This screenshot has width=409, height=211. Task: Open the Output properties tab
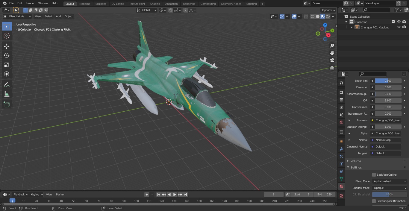[341, 100]
